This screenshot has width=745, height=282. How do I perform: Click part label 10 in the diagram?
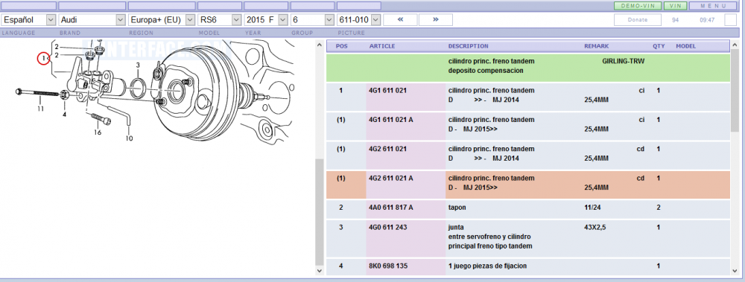coord(129,138)
